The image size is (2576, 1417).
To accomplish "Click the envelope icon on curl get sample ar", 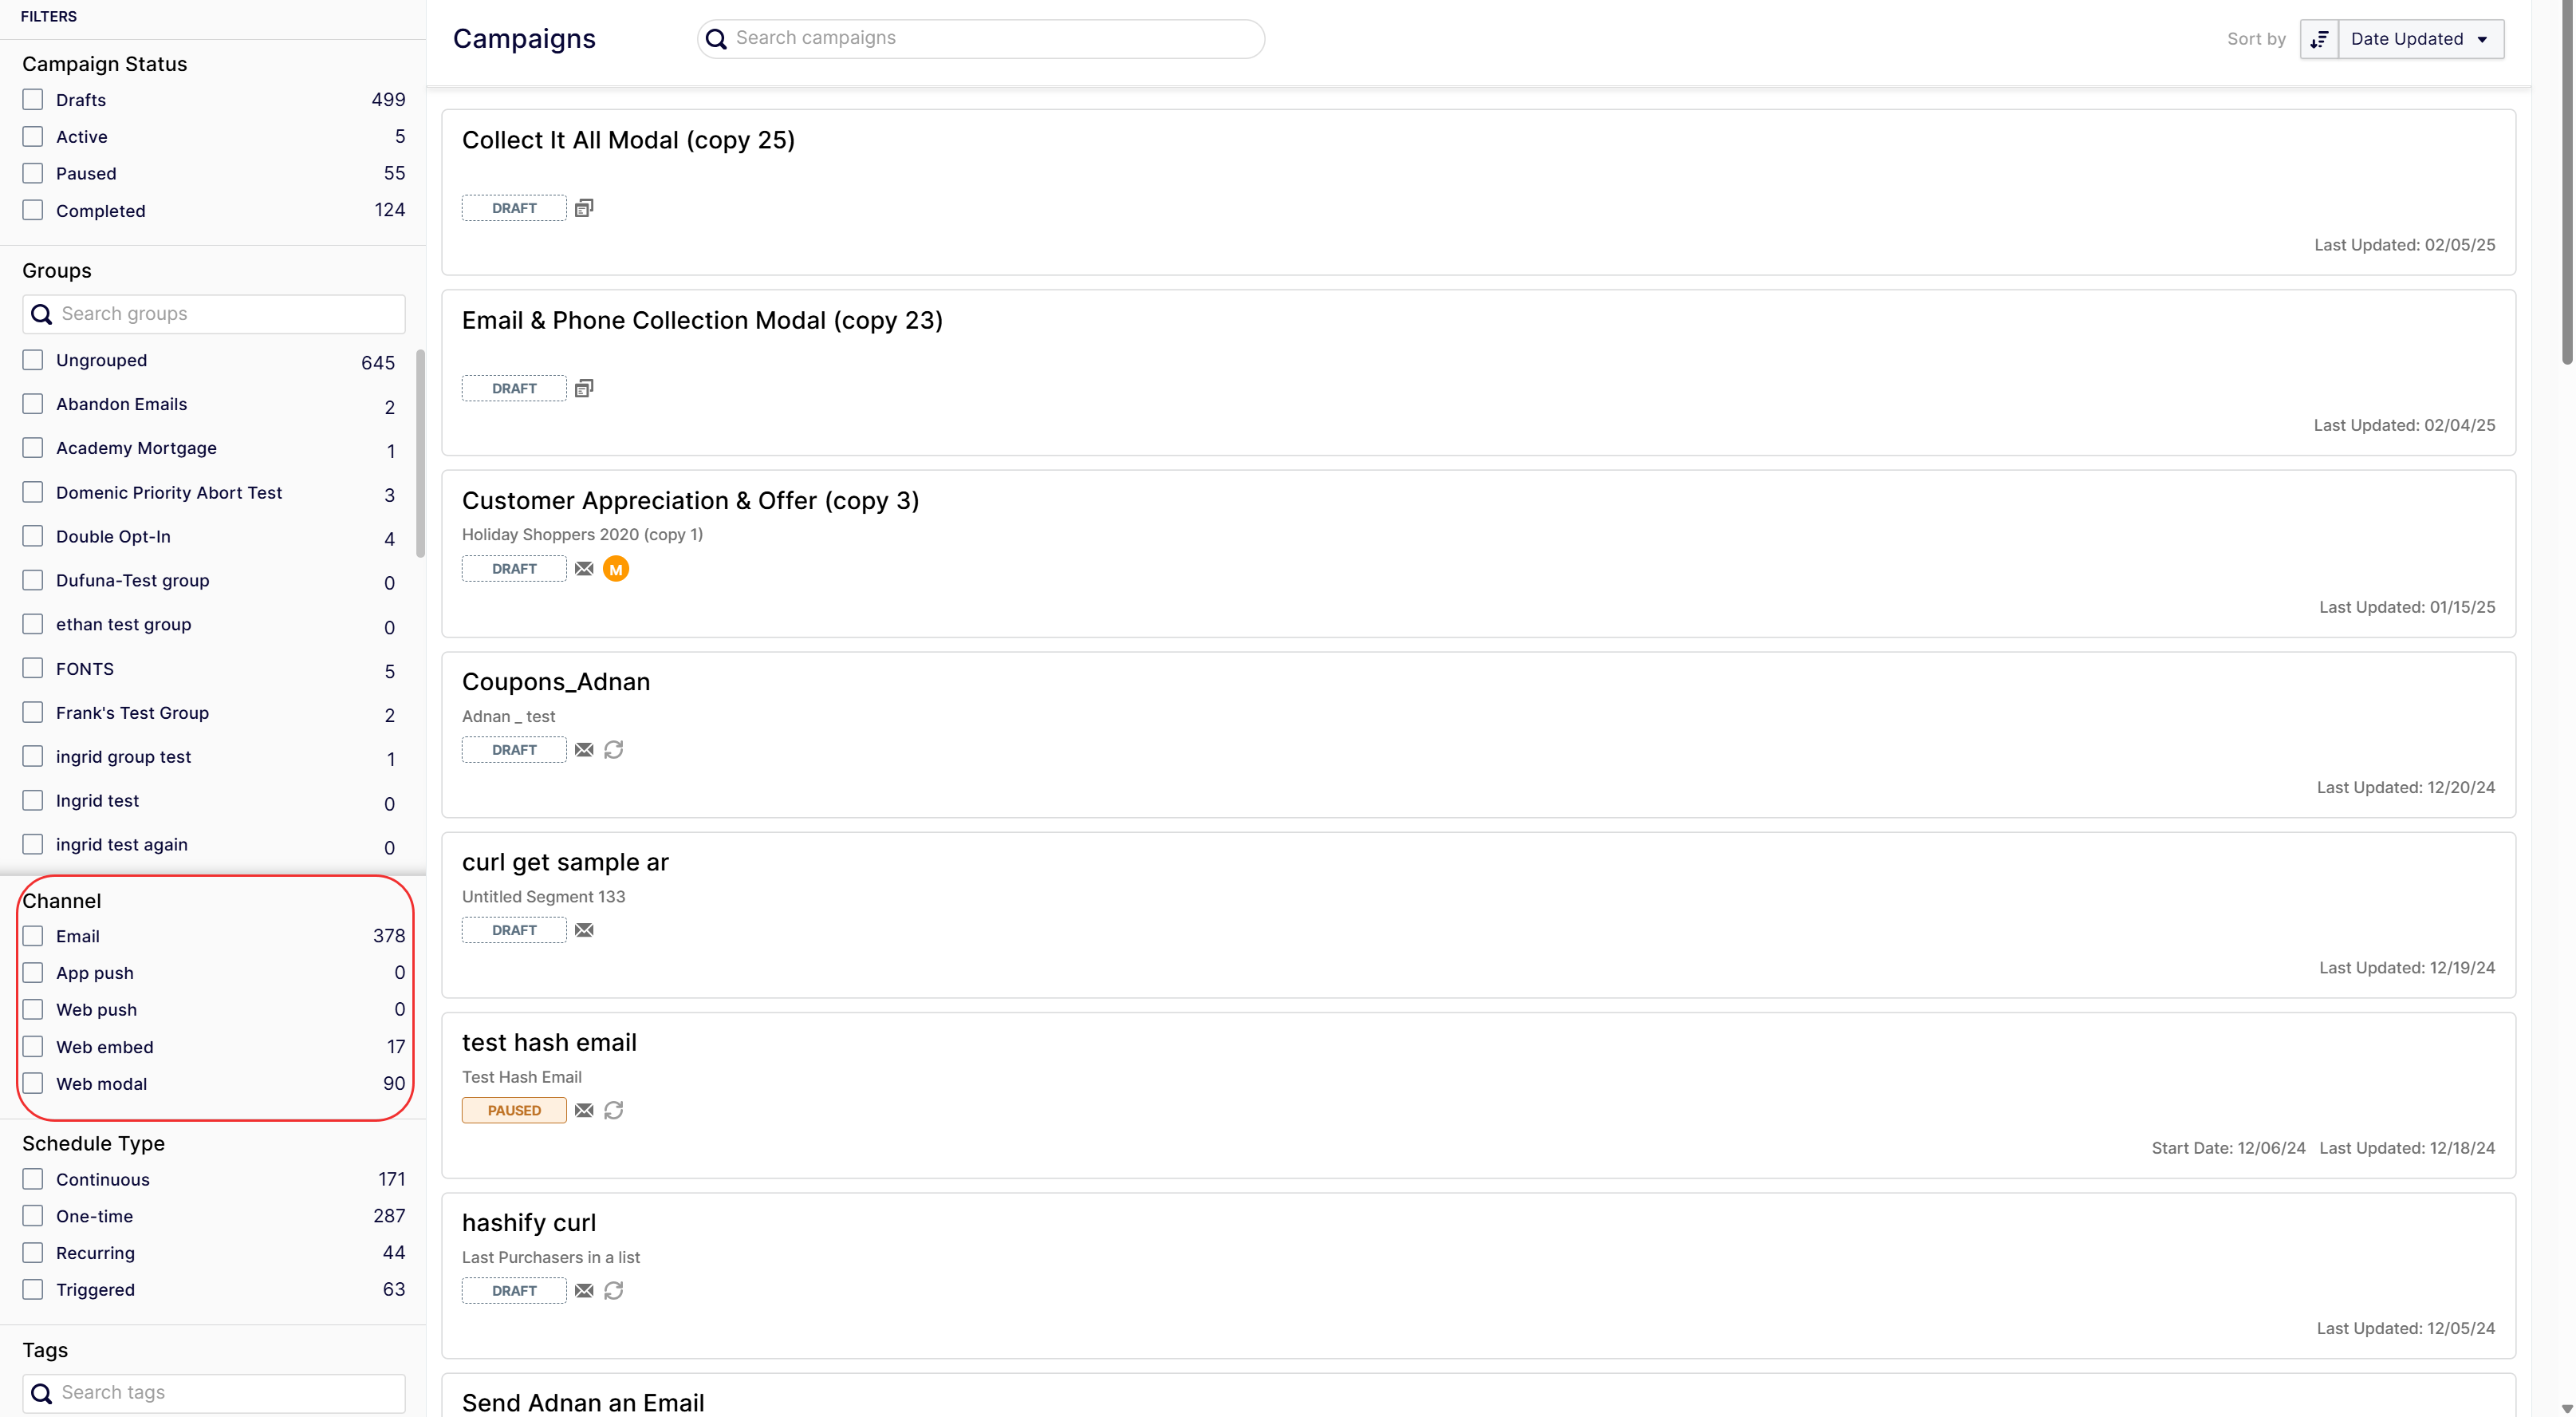I will click(584, 930).
